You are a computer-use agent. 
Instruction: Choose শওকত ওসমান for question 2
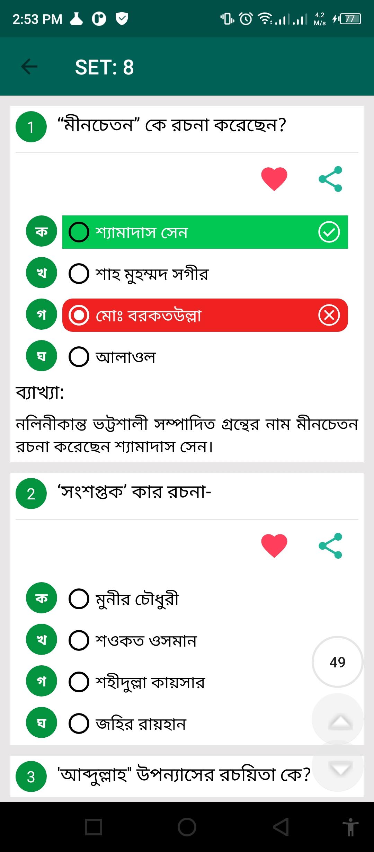point(79,640)
